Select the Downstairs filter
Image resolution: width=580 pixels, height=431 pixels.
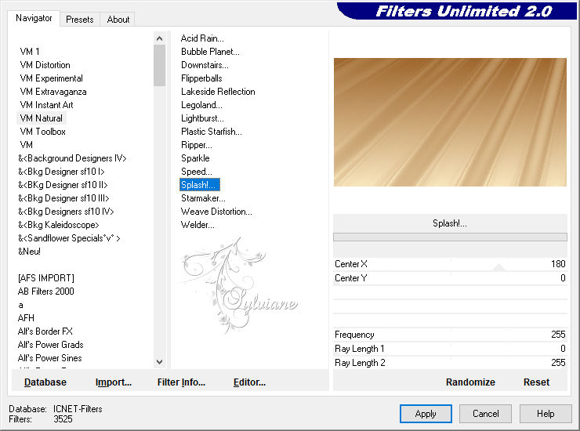click(205, 65)
